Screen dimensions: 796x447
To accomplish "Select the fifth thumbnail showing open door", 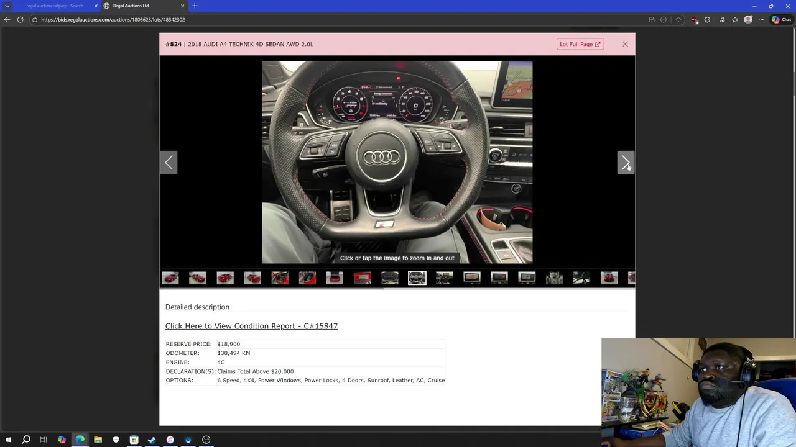I will coord(280,278).
